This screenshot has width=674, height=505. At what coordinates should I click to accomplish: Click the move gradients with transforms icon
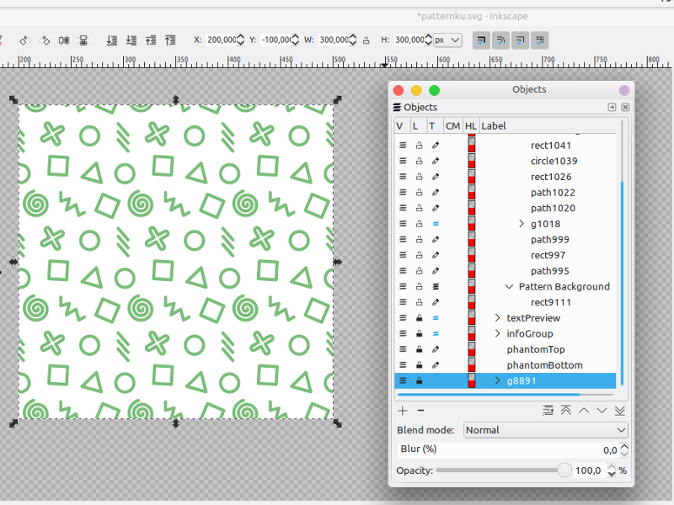pos(518,40)
